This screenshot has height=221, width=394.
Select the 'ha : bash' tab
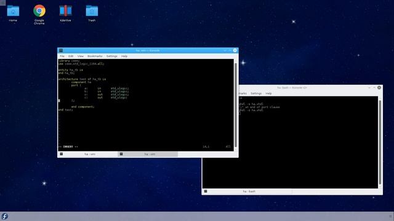tap(247, 191)
